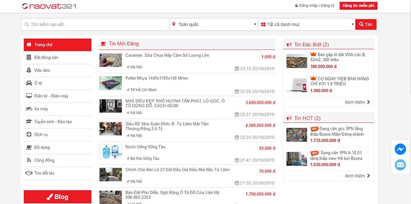
Task: Open the Nước Uống Vũng Tàu listing
Action: 145,146
